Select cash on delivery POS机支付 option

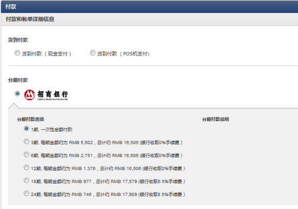pyautogui.click(x=93, y=53)
